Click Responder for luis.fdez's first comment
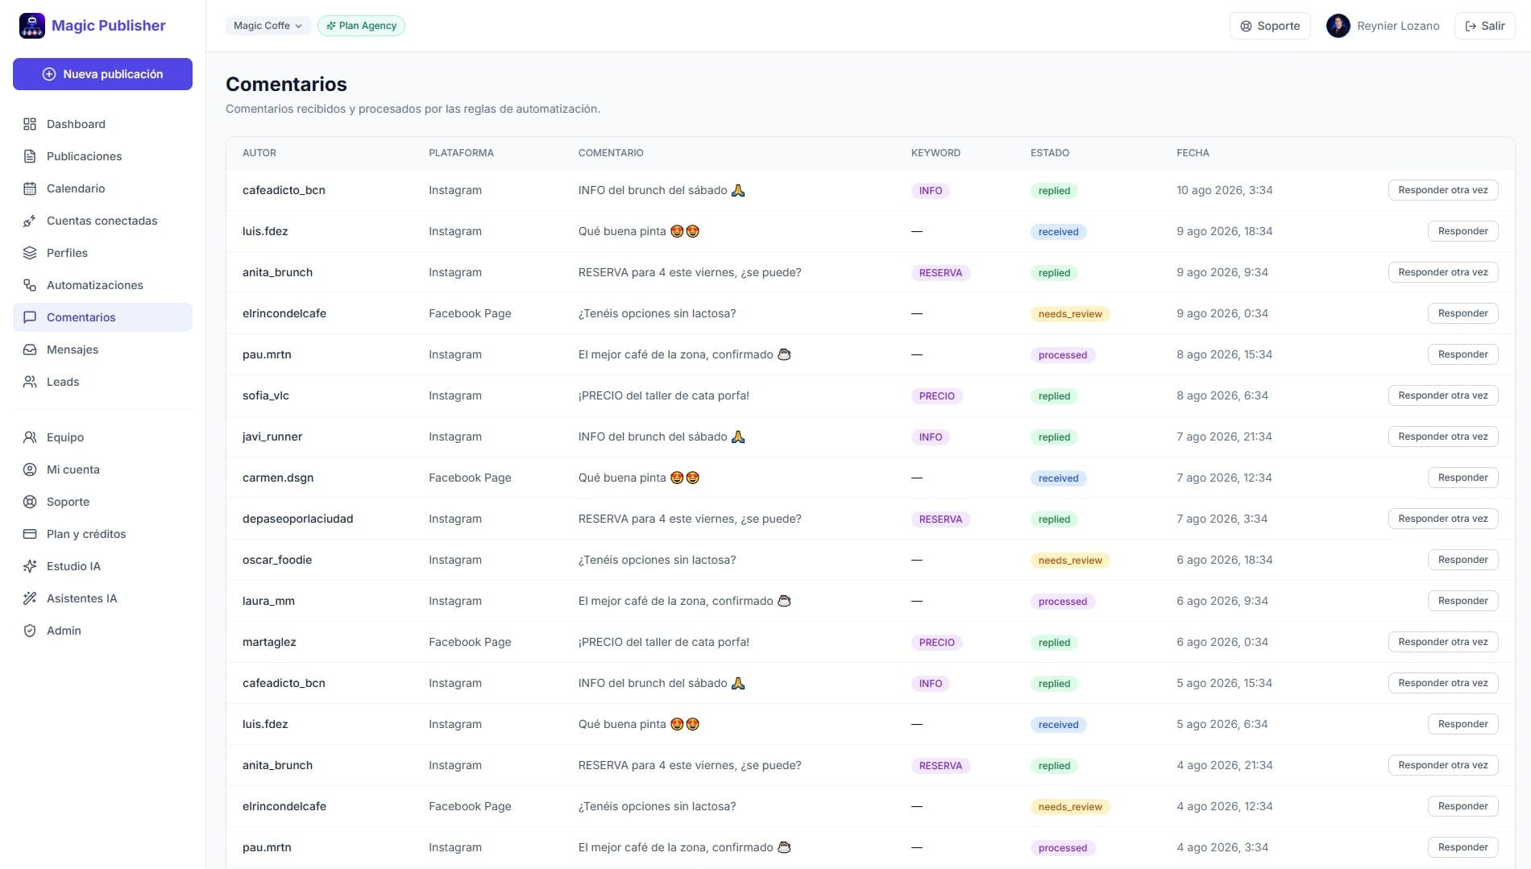The width and height of the screenshot is (1531, 869). pyautogui.click(x=1463, y=231)
